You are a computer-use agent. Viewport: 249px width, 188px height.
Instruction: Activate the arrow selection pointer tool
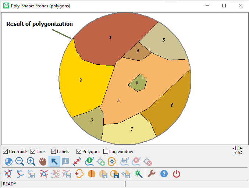coord(54,162)
